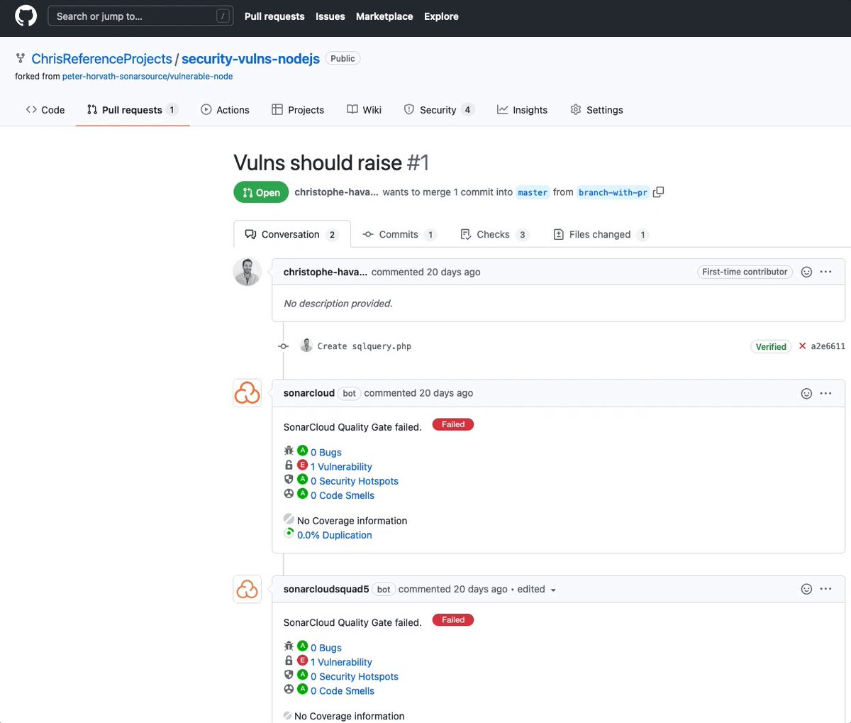Open the 0.0% Duplication link

click(335, 535)
